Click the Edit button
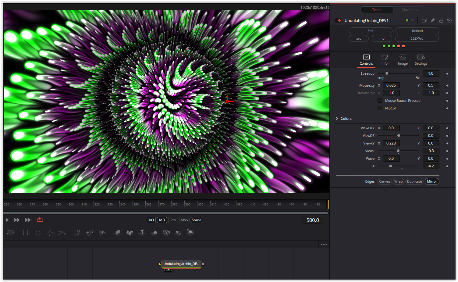The width and height of the screenshot is (458, 282). [x=371, y=31]
